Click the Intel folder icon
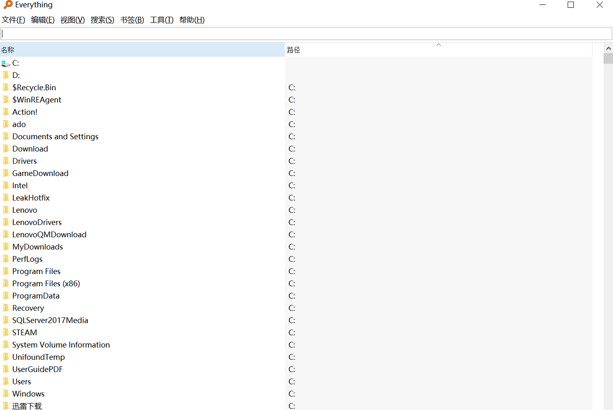The width and height of the screenshot is (613, 410). (x=6, y=185)
